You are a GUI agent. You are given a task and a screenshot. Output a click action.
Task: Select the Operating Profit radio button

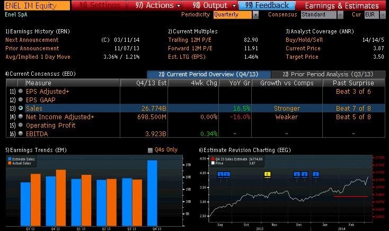[x=21, y=125]
